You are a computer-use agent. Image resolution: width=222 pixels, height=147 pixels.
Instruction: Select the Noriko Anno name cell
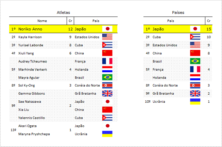pos(30,29)
